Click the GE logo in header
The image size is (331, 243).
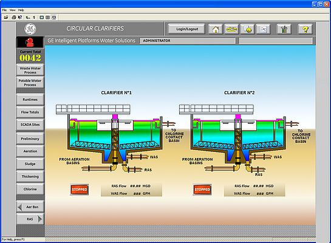[30, 29]
